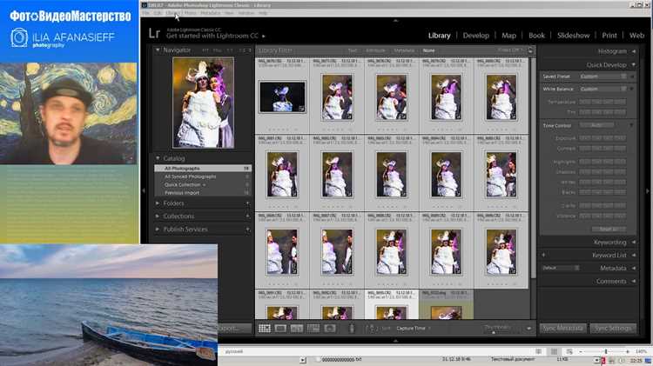This screenshot has width=653, height=366.
Task: Hide the right panel group arrow
Action: coord(648,191)
